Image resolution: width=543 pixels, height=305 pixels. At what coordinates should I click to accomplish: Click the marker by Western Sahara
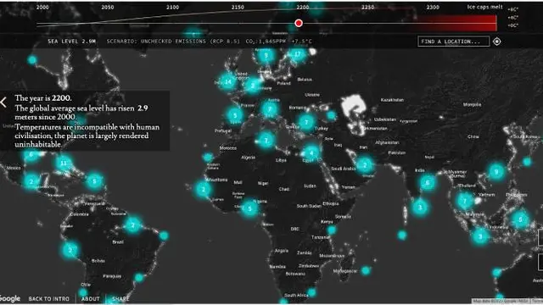click(x=207, y=158)
